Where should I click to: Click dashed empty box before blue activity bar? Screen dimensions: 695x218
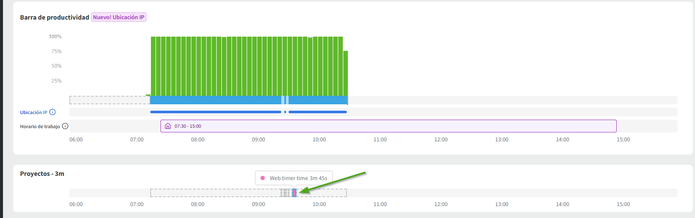click(109, 100)
